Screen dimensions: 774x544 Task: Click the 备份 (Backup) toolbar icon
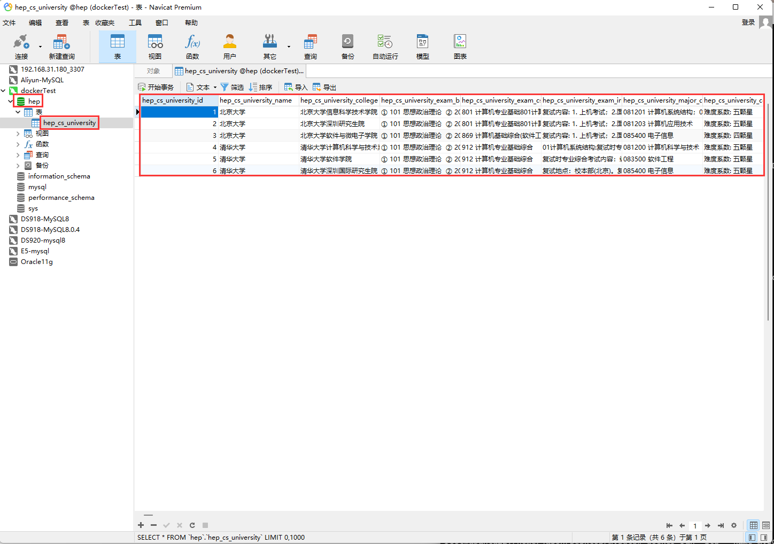pos(347,46)
